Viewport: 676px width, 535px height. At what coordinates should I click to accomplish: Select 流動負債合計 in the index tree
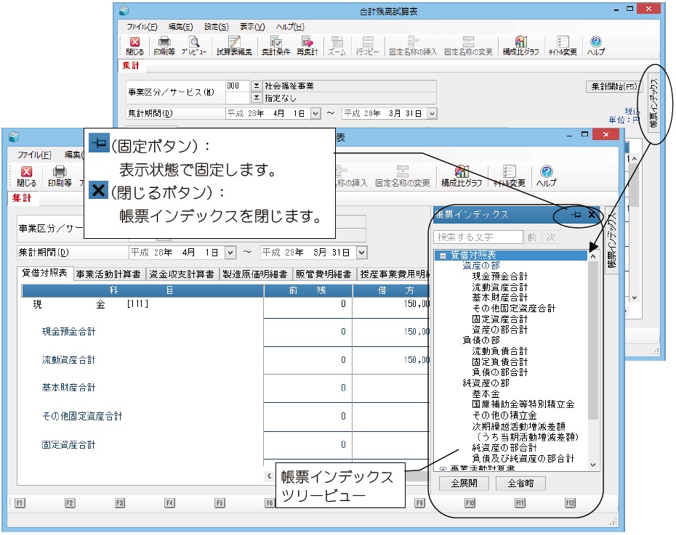pos(499,351)
